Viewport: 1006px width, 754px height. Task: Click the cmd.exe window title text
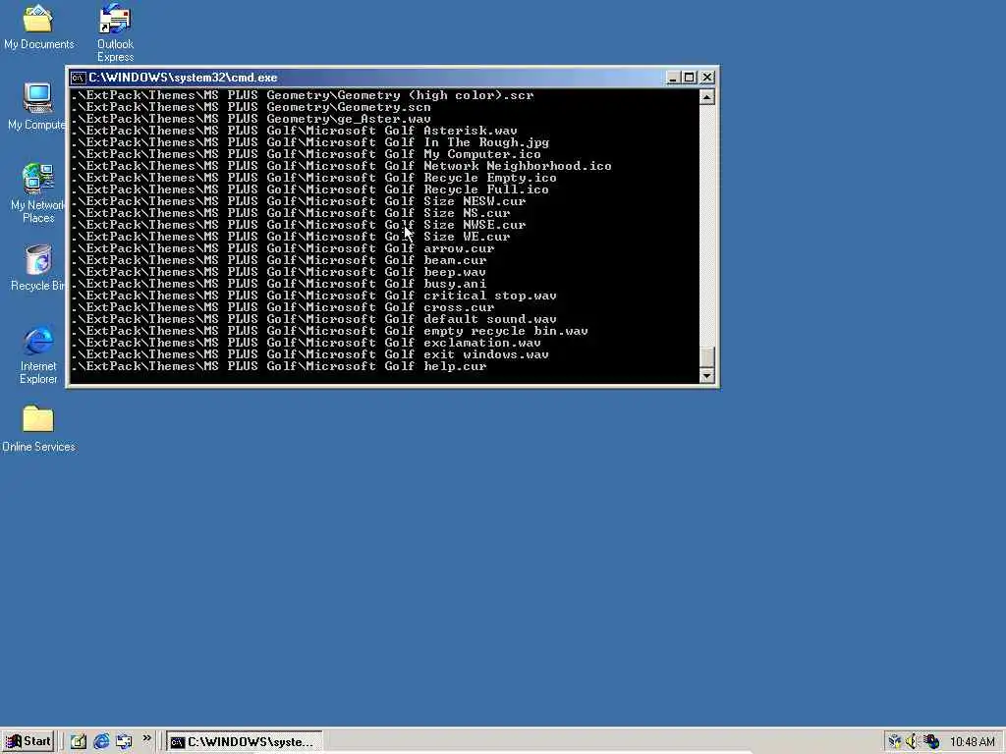(183, 78)
